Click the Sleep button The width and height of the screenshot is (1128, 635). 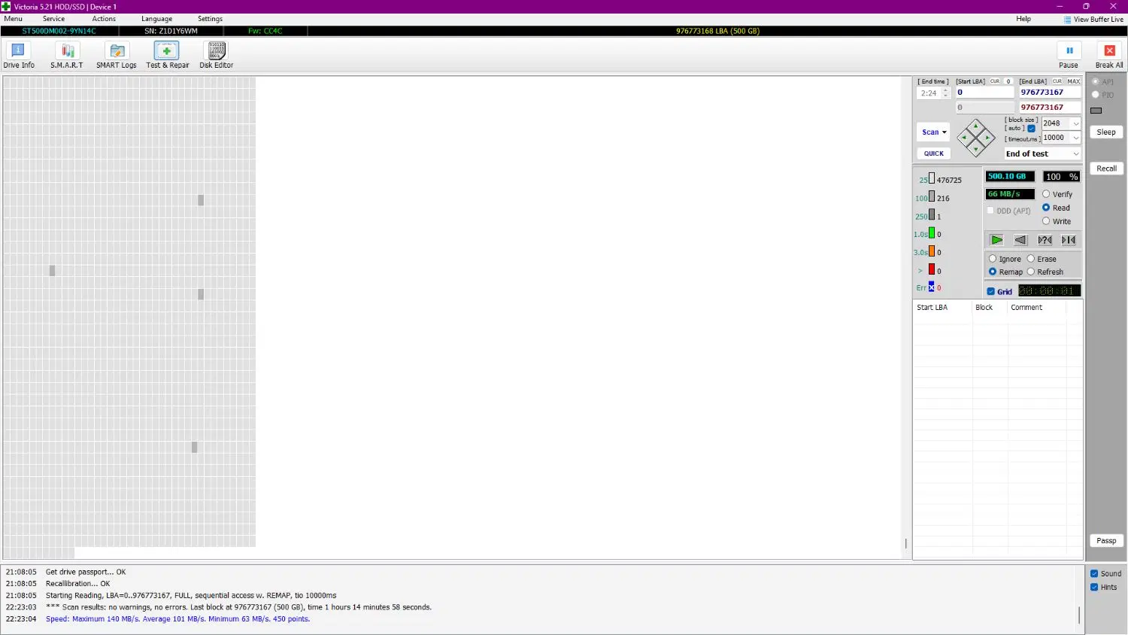tap(1106, 132)
